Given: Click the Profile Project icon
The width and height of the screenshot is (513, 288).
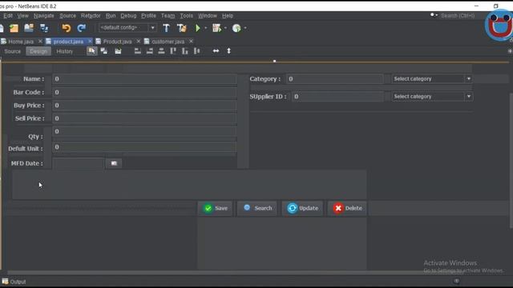Looking at the screenshot, I should [236, 28].
